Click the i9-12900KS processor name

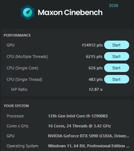coord(78,116)
